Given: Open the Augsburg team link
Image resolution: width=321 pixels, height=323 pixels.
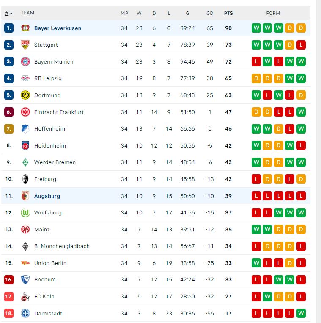Looking at the screenshot, I should tap(47, 196).
